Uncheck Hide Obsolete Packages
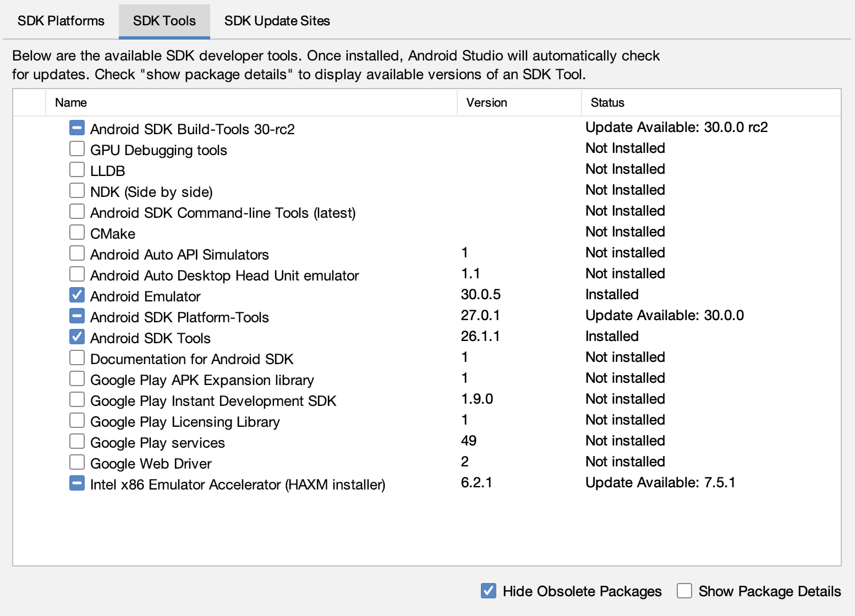The width and height of the screenshot is (855, 616). (489, 591)
